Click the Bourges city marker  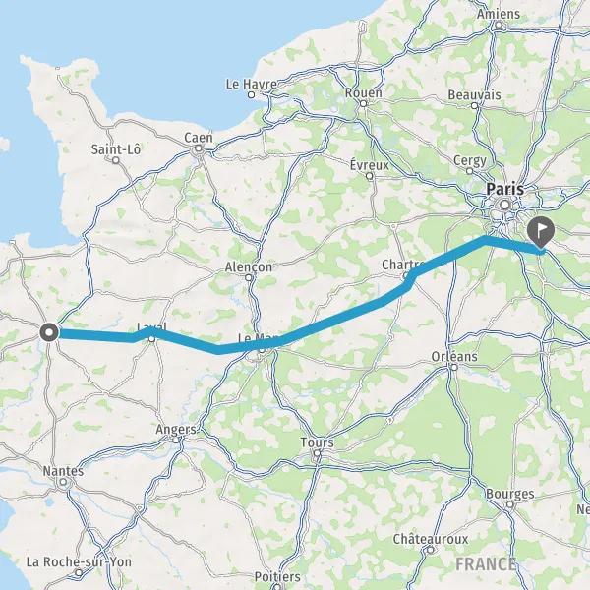pyautogui.click(x=510, y=504)
